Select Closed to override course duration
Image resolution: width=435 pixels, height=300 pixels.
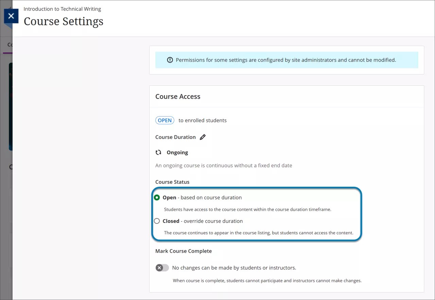coord(157,221)
